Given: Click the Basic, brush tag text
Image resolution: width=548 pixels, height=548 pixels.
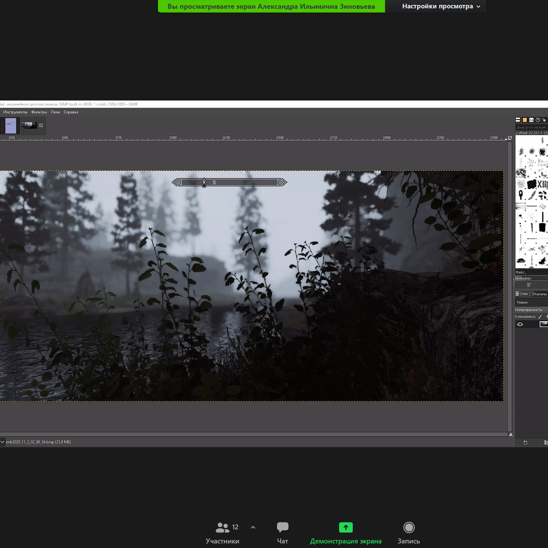Looking at the screenshot, I should click(x=521, y=272).
